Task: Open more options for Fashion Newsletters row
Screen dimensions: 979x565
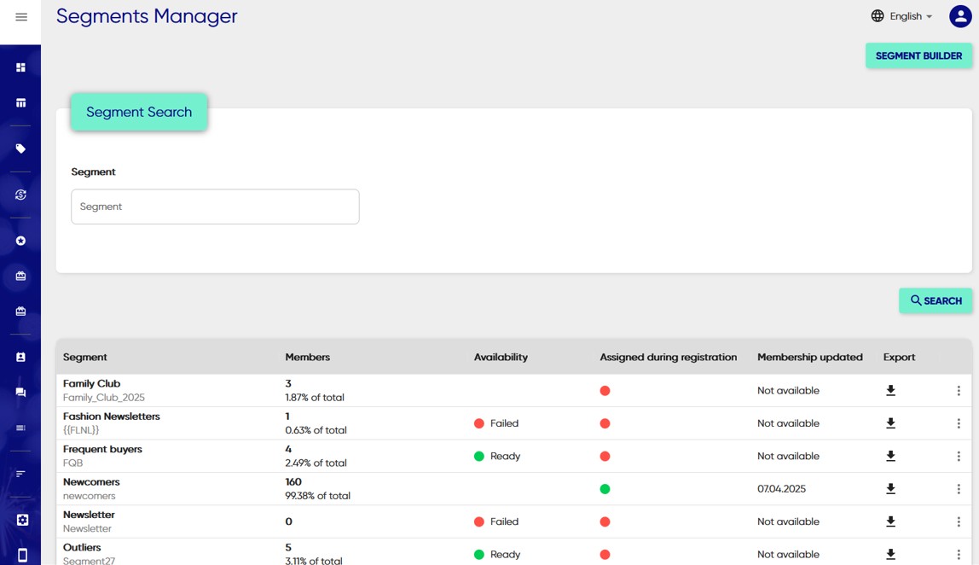Action: click(x=958, y=423)
